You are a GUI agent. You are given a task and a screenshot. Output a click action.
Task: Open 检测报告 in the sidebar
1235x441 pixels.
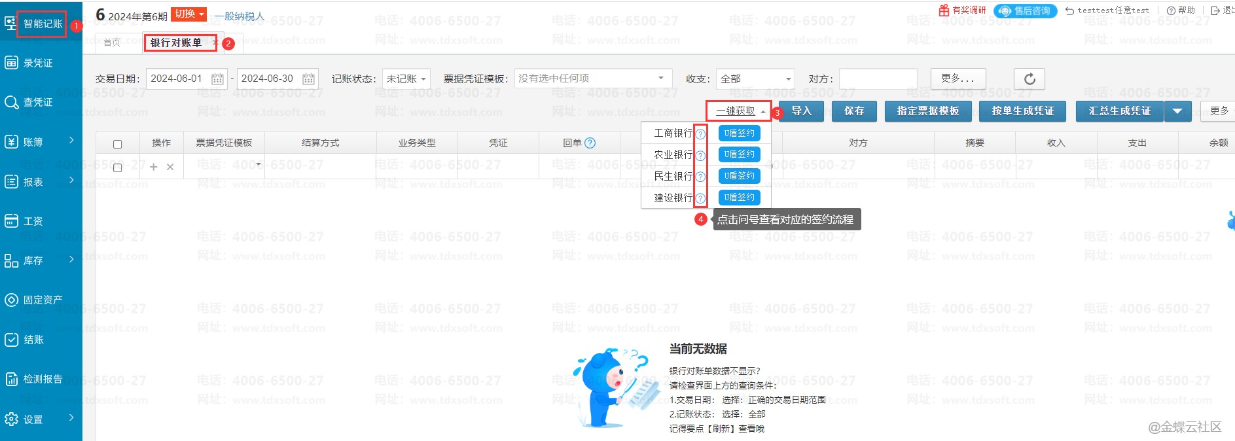pos(43,379)
